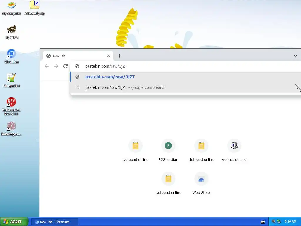The height and width of the screenshot is (226, 301).
Task: Expand the tab search chevron
Action: pos(295,56)
